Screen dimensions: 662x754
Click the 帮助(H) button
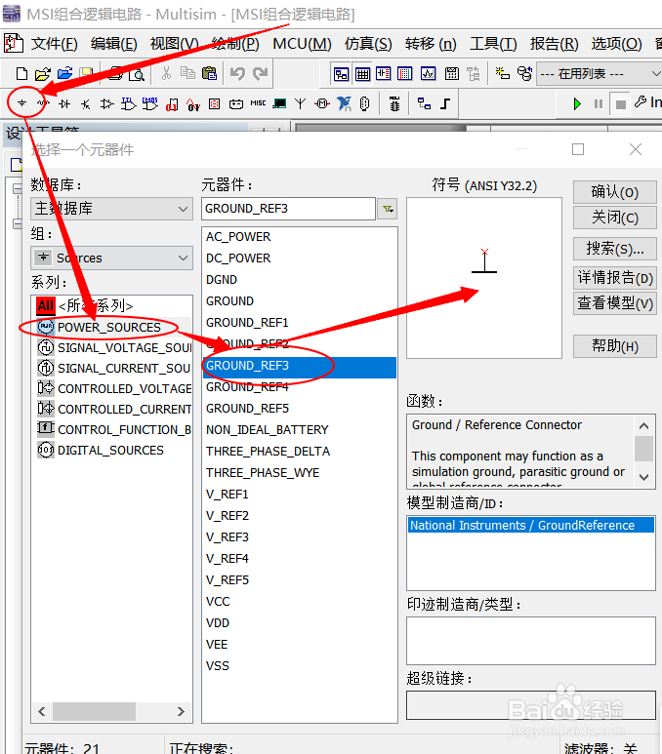point(615,345)
